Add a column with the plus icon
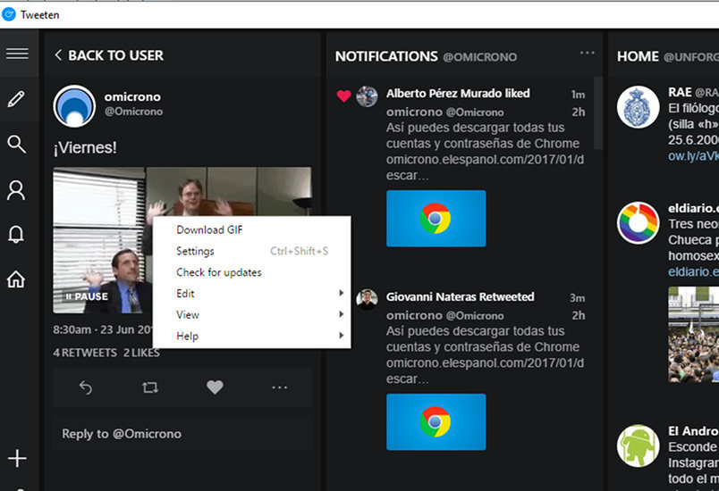The image size is (719, 491). tap(17, 459)
